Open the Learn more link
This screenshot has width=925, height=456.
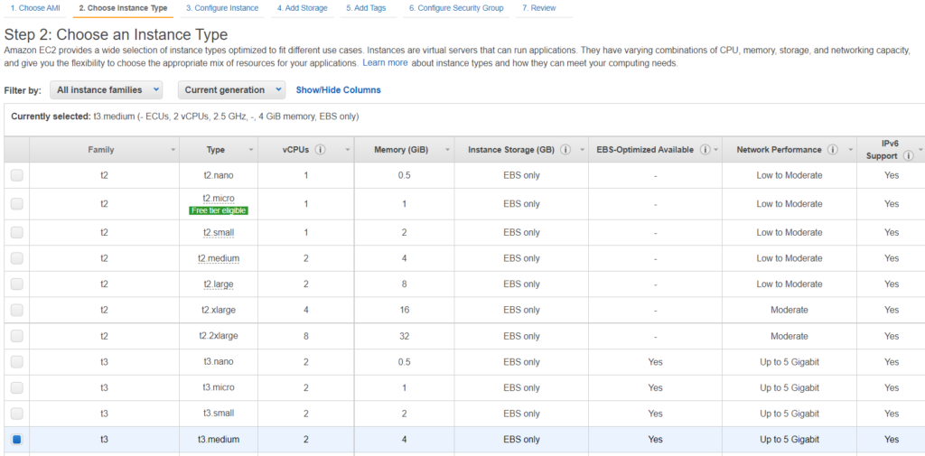click(385, 62)
